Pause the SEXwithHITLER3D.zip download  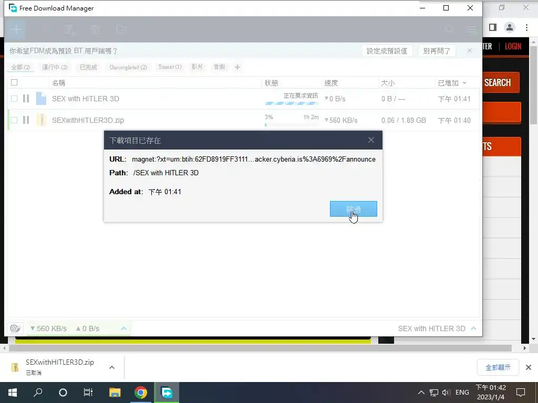(26, 120)
